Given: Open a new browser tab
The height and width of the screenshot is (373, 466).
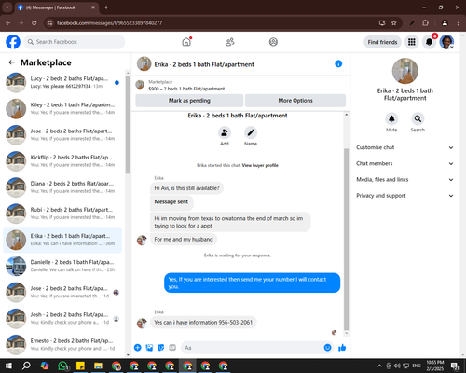Looking at the screenshot, I should tap(106, 7).
